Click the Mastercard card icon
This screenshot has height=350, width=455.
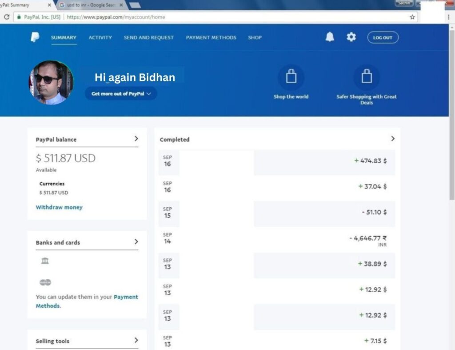coord(45,282)
